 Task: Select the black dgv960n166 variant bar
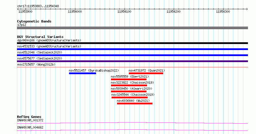coord(132,43)
